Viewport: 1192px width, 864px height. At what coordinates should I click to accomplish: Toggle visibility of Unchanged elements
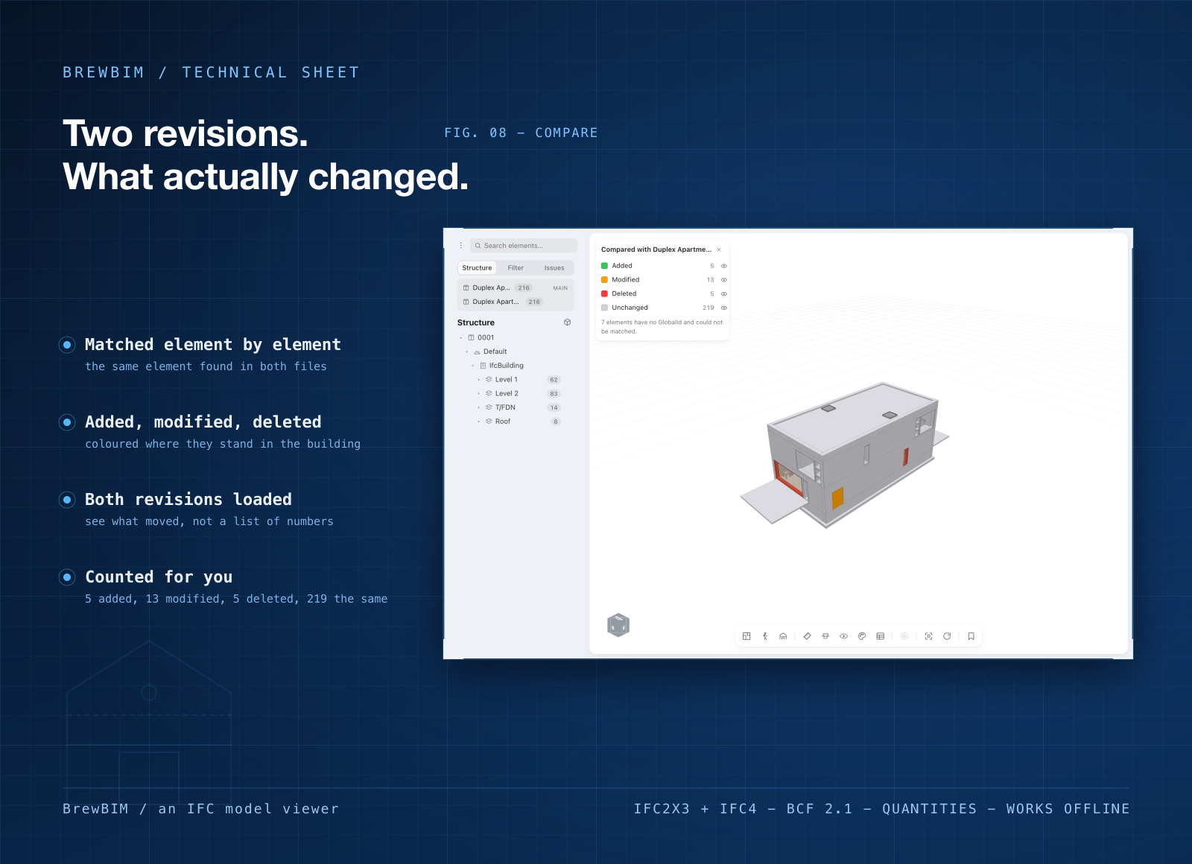(723, 308)
